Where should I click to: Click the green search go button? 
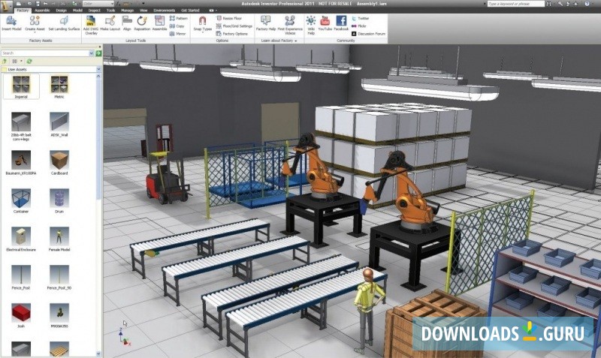click(x=98, y=53)
